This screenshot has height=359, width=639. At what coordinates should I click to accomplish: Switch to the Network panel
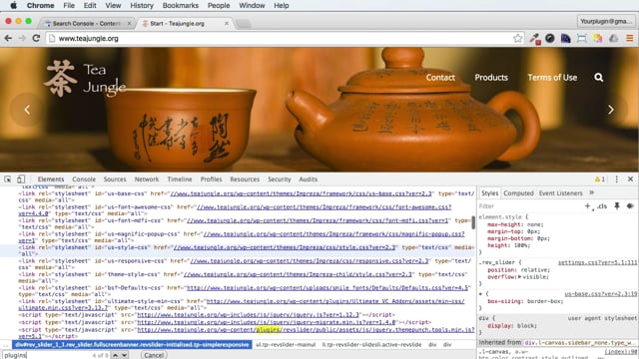pos(147,179)
